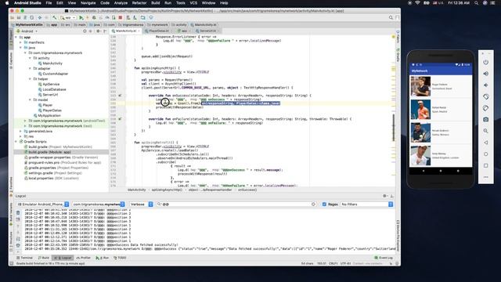Click the toolbar search magnifier icon

391,17
